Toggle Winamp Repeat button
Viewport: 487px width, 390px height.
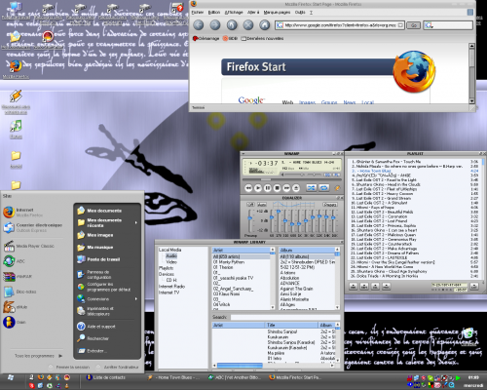[323, 188]
